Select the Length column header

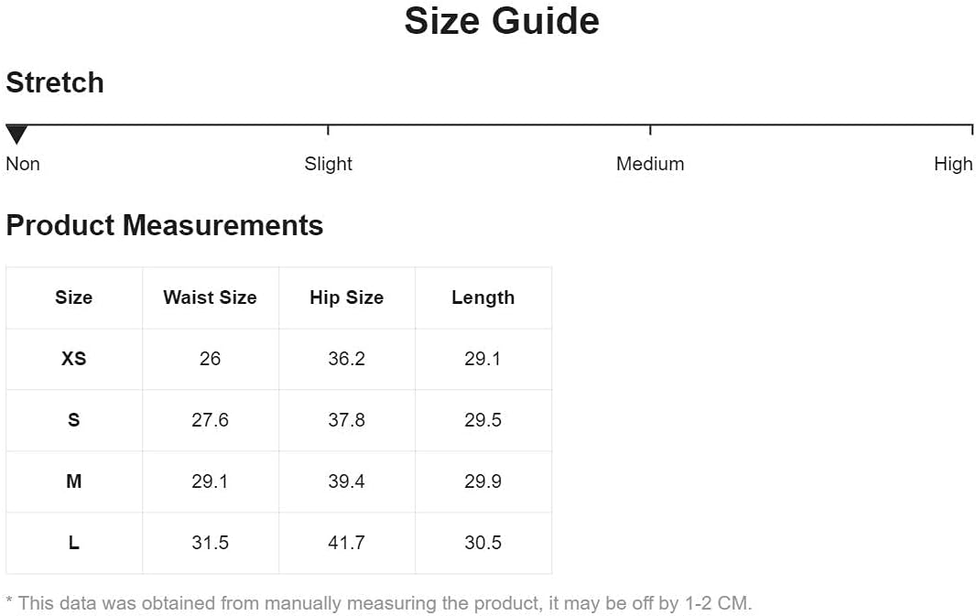(483, 297)
